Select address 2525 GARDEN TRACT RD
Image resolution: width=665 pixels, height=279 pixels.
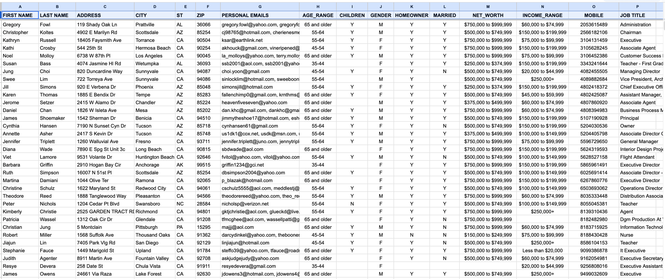tap(105, 212)
